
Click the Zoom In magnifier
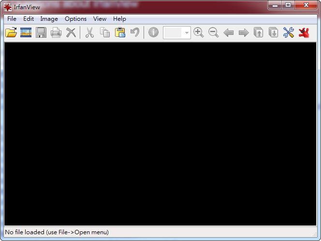pyautogui.click(x=199, y=32)
